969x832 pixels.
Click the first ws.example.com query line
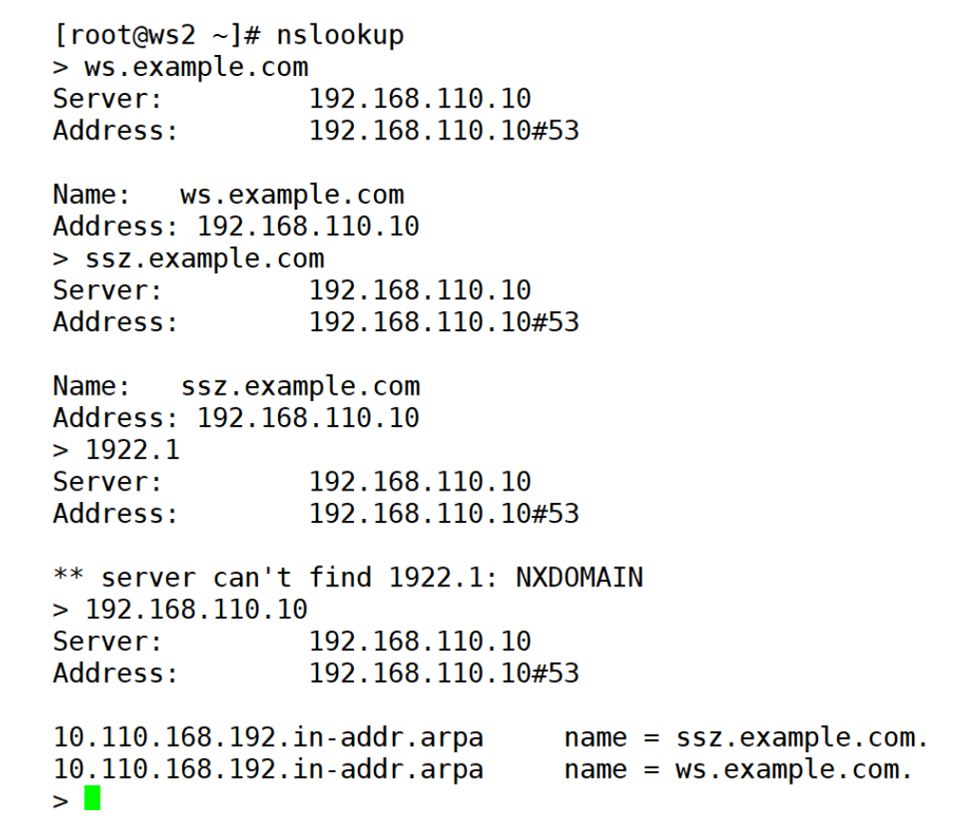click(x=180, y=67)
